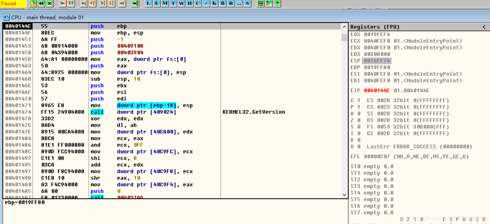The height and width of the screenshot is (224, 490).
Task: Select the ST0 empty 0.0 register
Action: [372, 166]
